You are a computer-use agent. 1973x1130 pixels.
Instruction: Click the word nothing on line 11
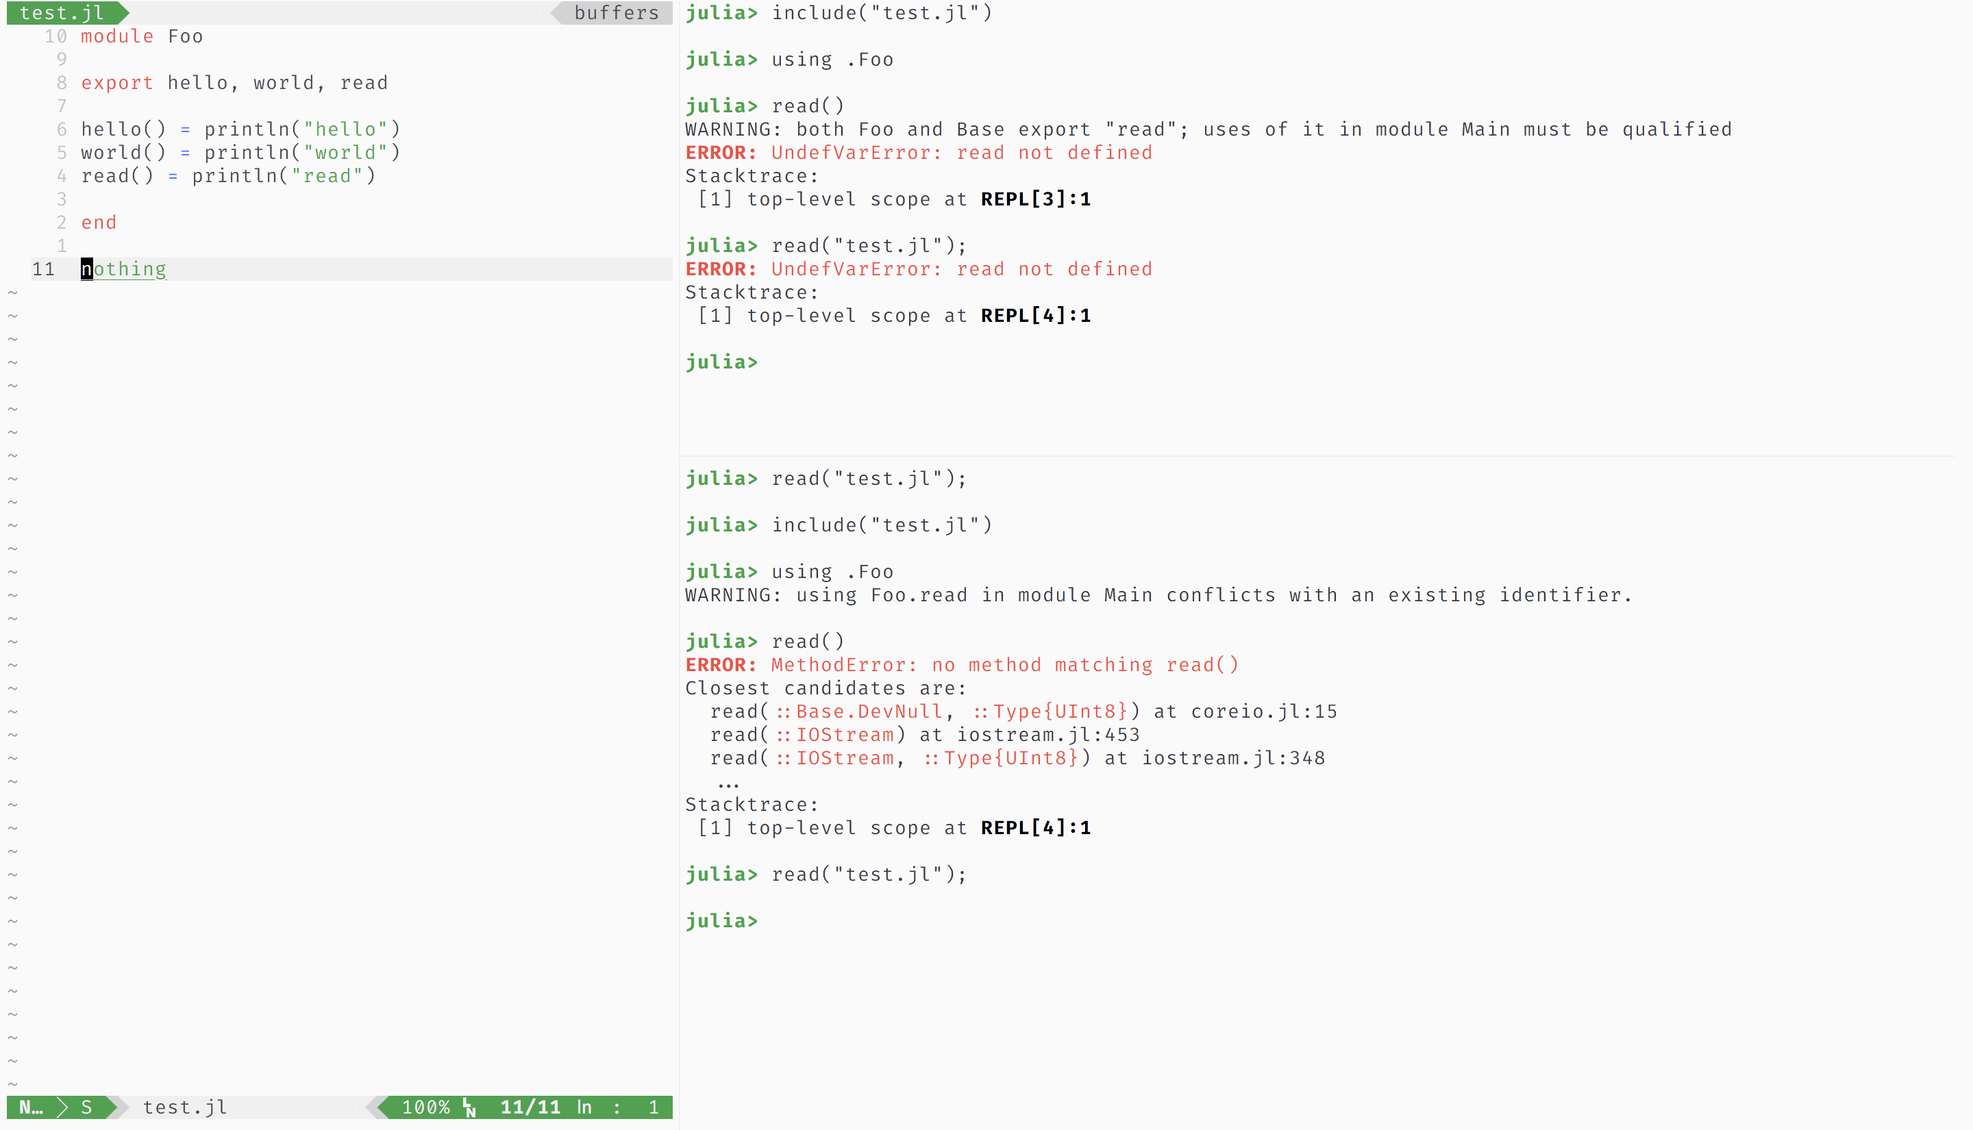pos(124,269)
